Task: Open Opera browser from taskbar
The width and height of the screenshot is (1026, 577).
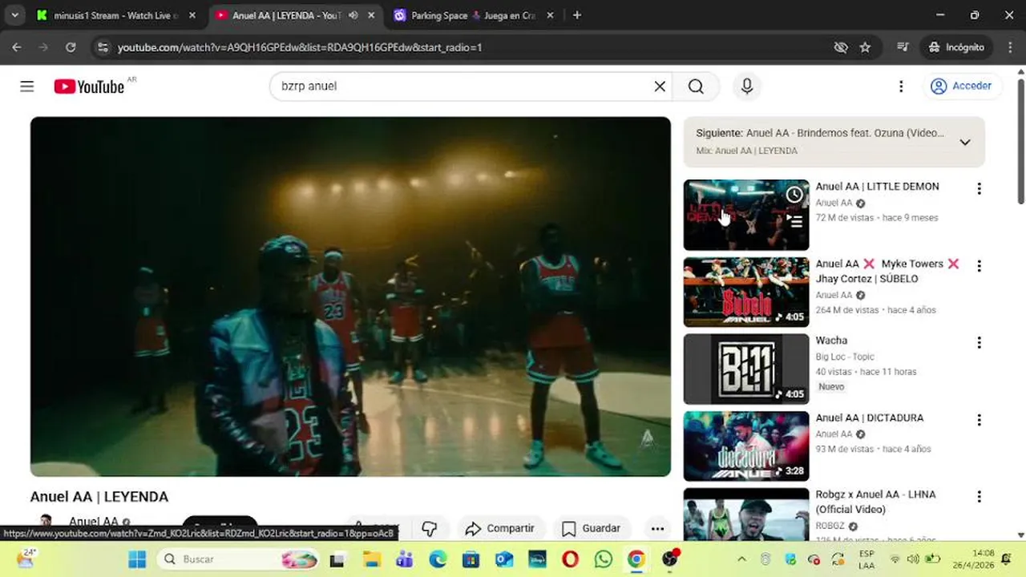Action: tap(570, 559)
